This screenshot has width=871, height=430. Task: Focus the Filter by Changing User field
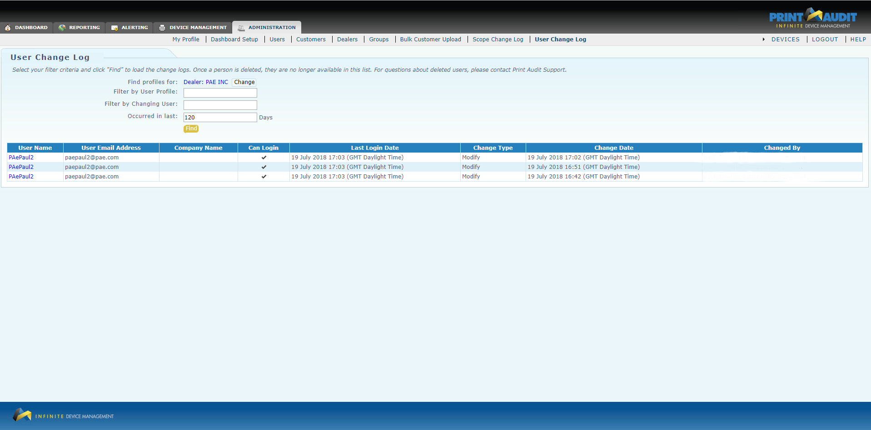coord(220,105)
